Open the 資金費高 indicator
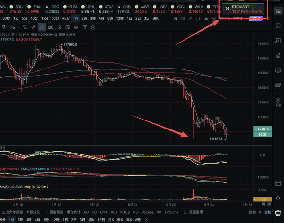284x223 pixels. tap(53, 212)
